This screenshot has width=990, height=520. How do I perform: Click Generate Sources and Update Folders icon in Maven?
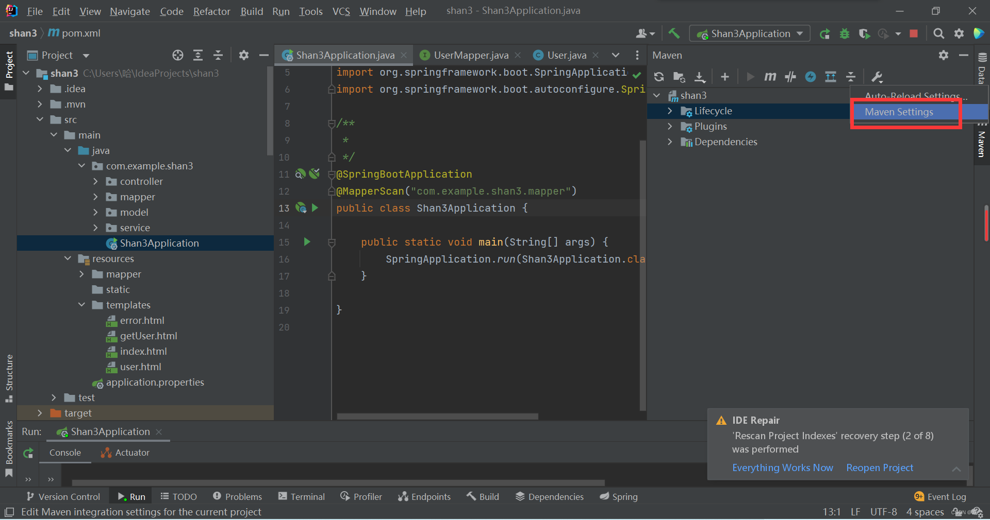click(679, 77)
